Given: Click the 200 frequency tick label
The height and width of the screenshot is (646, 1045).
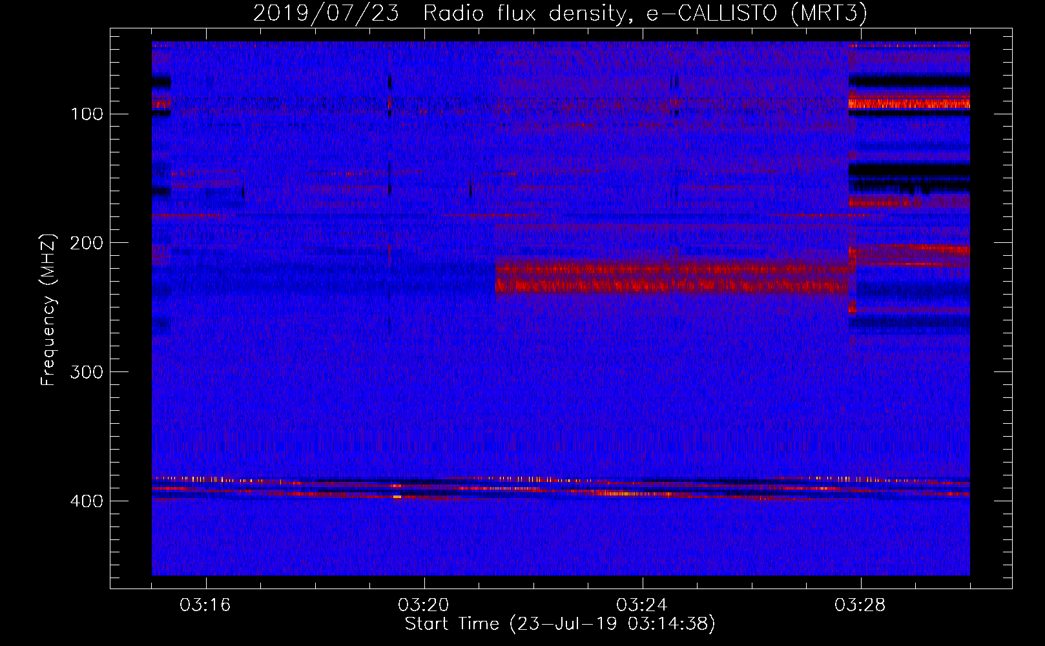Looking at the screenshot, I should (x=87, y=244).
